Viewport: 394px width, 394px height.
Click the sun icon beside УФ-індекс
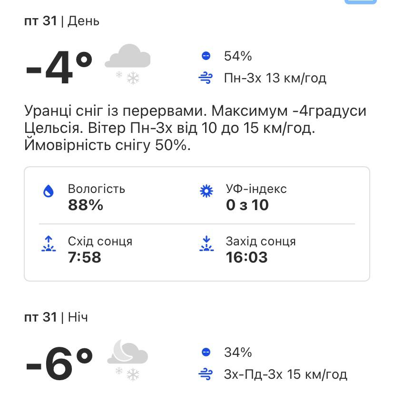click(x=207, y=190)
